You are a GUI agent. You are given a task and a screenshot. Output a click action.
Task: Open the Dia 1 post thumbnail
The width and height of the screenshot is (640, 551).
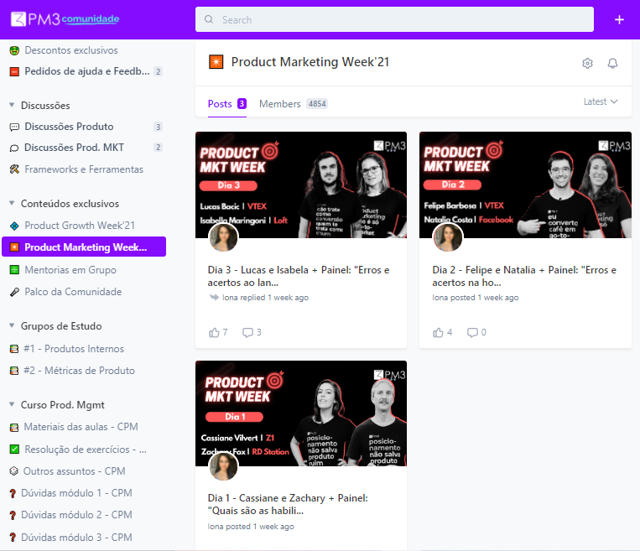click(301, 413)
